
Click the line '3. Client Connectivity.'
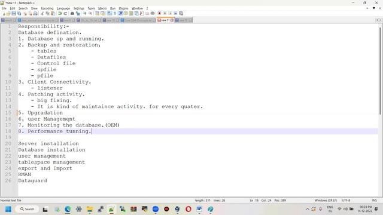pyautogui.click(x=54, y=82)
